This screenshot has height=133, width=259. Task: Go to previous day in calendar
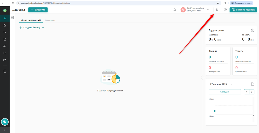click(x=247, y=92)
